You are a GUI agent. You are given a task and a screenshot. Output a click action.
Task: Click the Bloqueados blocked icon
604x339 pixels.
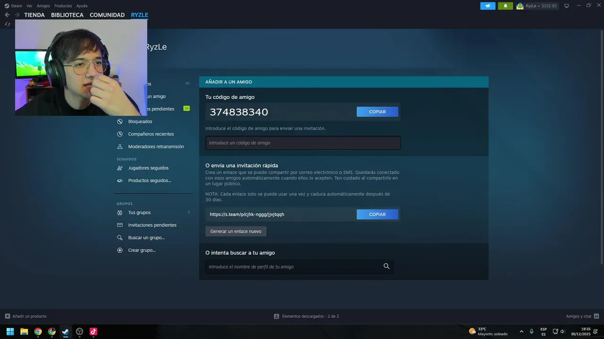coord(120,121)
